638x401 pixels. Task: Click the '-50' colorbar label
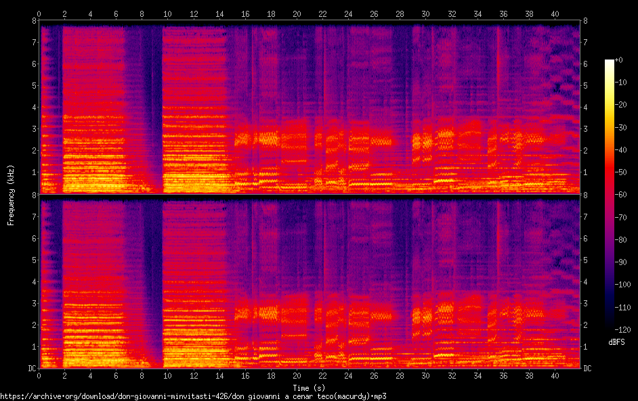point(620,172)
